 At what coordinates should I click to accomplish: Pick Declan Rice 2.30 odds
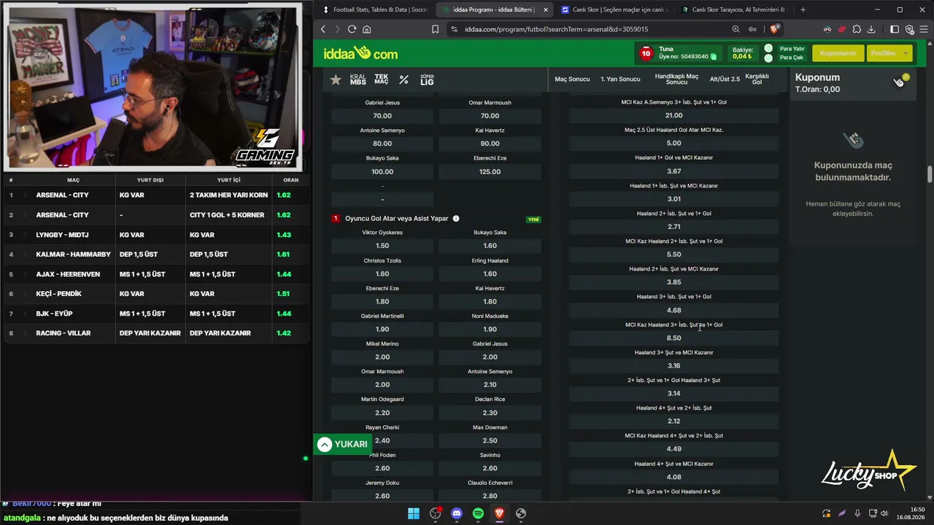(x=490, y=413)
